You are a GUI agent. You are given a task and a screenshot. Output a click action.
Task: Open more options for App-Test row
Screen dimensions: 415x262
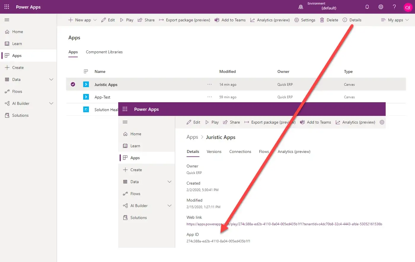[210, 97]
